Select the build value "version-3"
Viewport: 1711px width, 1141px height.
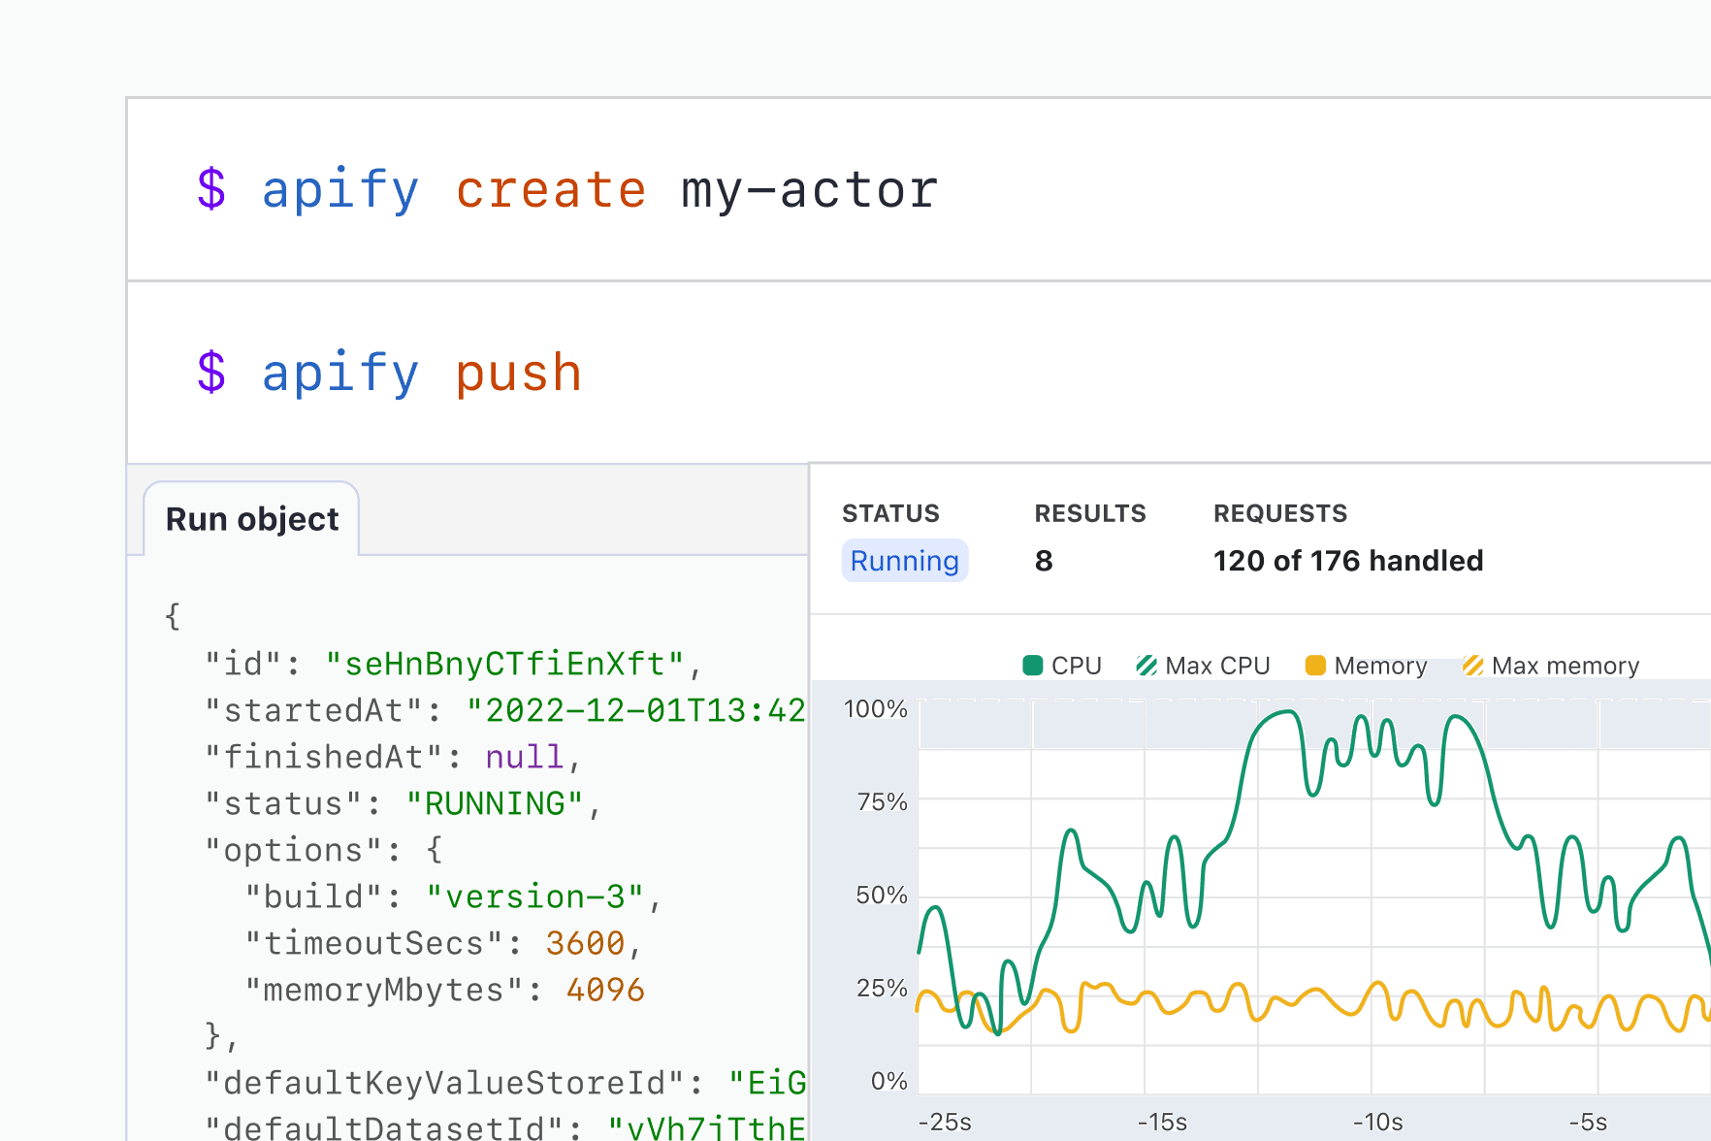[535, 897]
